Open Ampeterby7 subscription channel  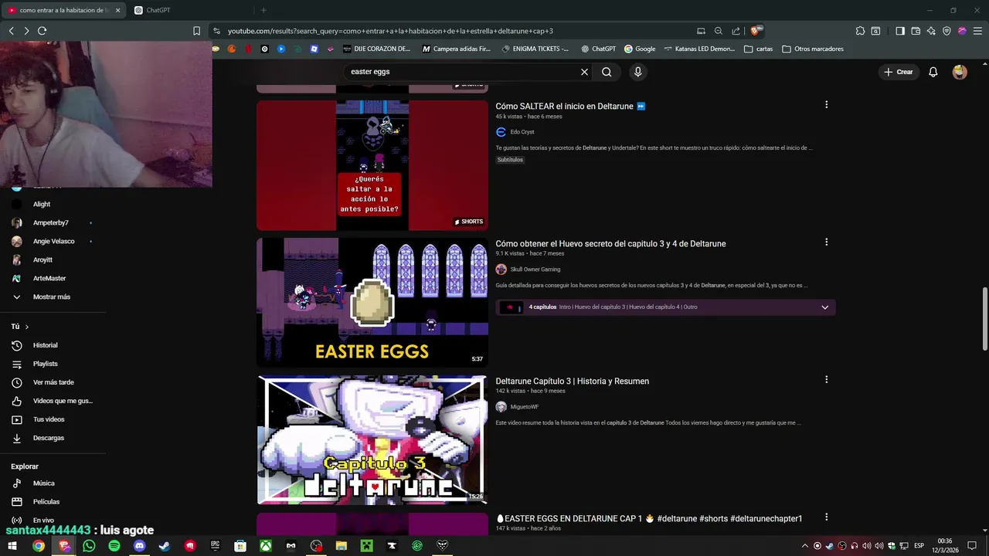point(53,222)
